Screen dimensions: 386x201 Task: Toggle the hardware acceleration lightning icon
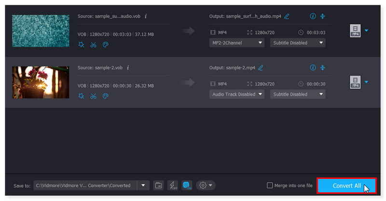172,186
